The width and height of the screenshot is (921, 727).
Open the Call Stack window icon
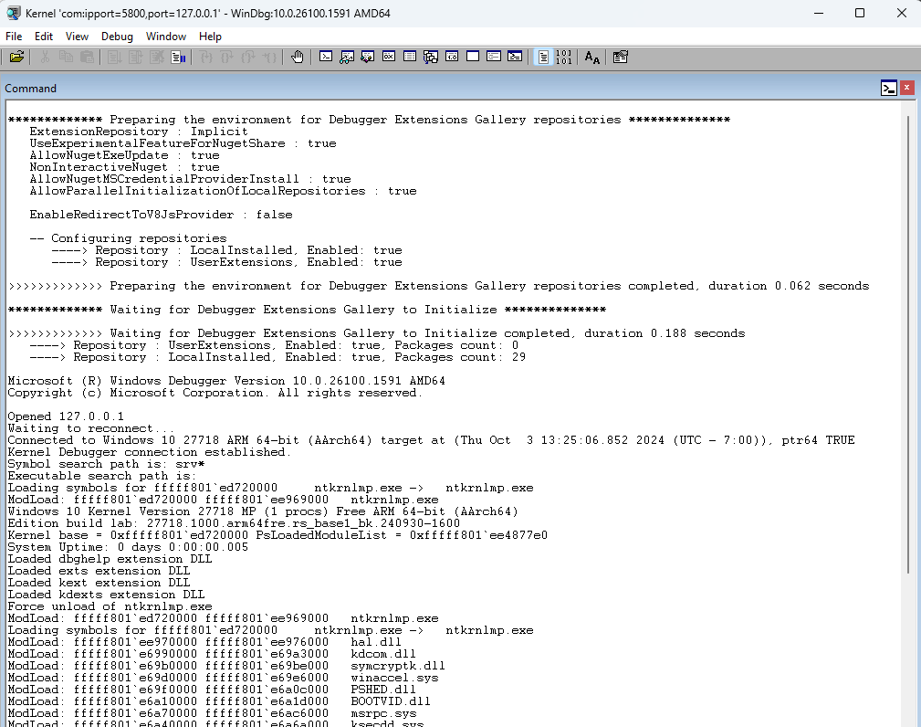click(x=431, y=57)
